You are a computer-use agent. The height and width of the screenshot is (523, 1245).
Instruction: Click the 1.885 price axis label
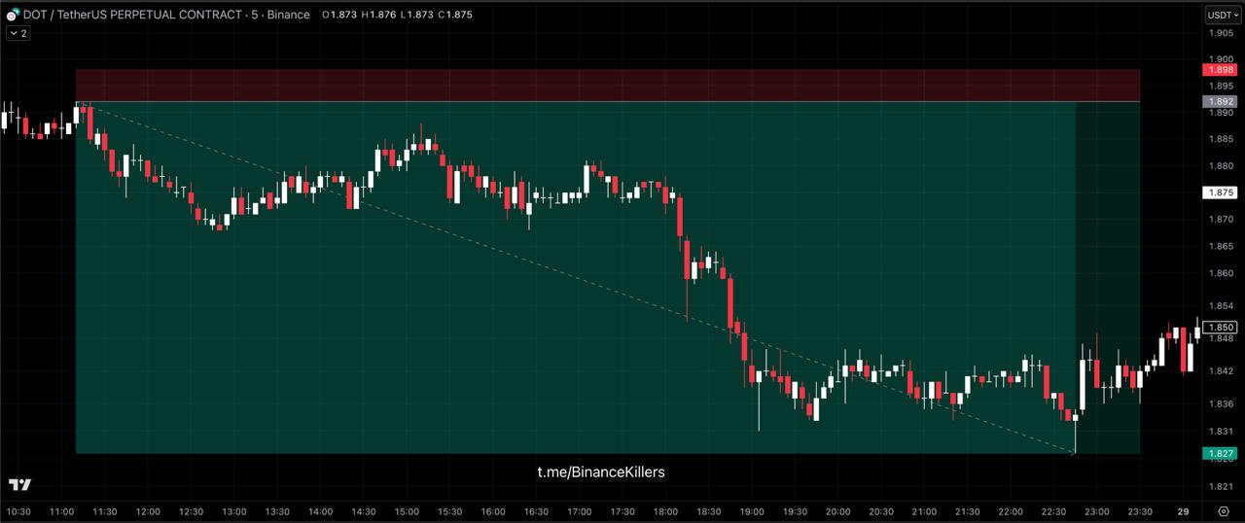coord(1220,139)
